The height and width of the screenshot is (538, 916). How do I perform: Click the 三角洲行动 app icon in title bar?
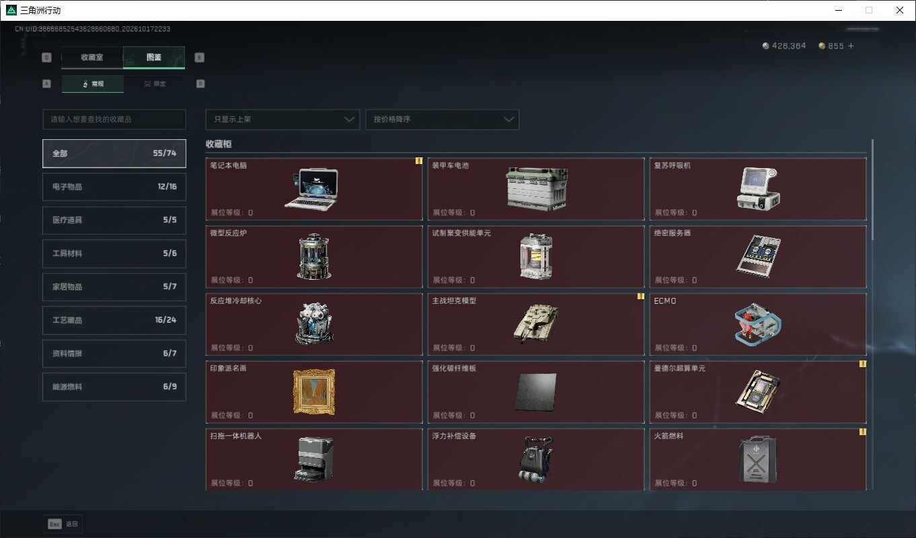[10, 10]
